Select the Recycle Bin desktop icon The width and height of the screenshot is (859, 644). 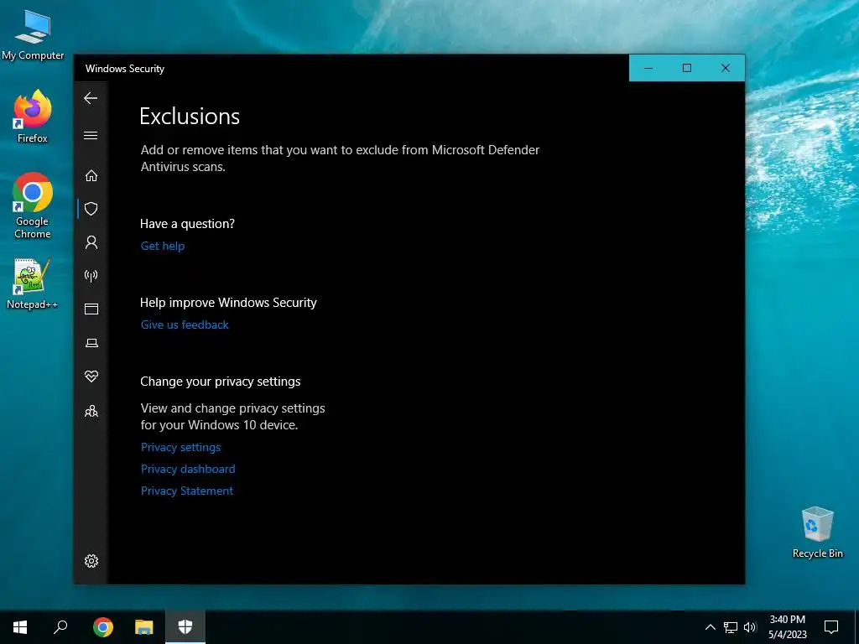(x=817, y=532)
